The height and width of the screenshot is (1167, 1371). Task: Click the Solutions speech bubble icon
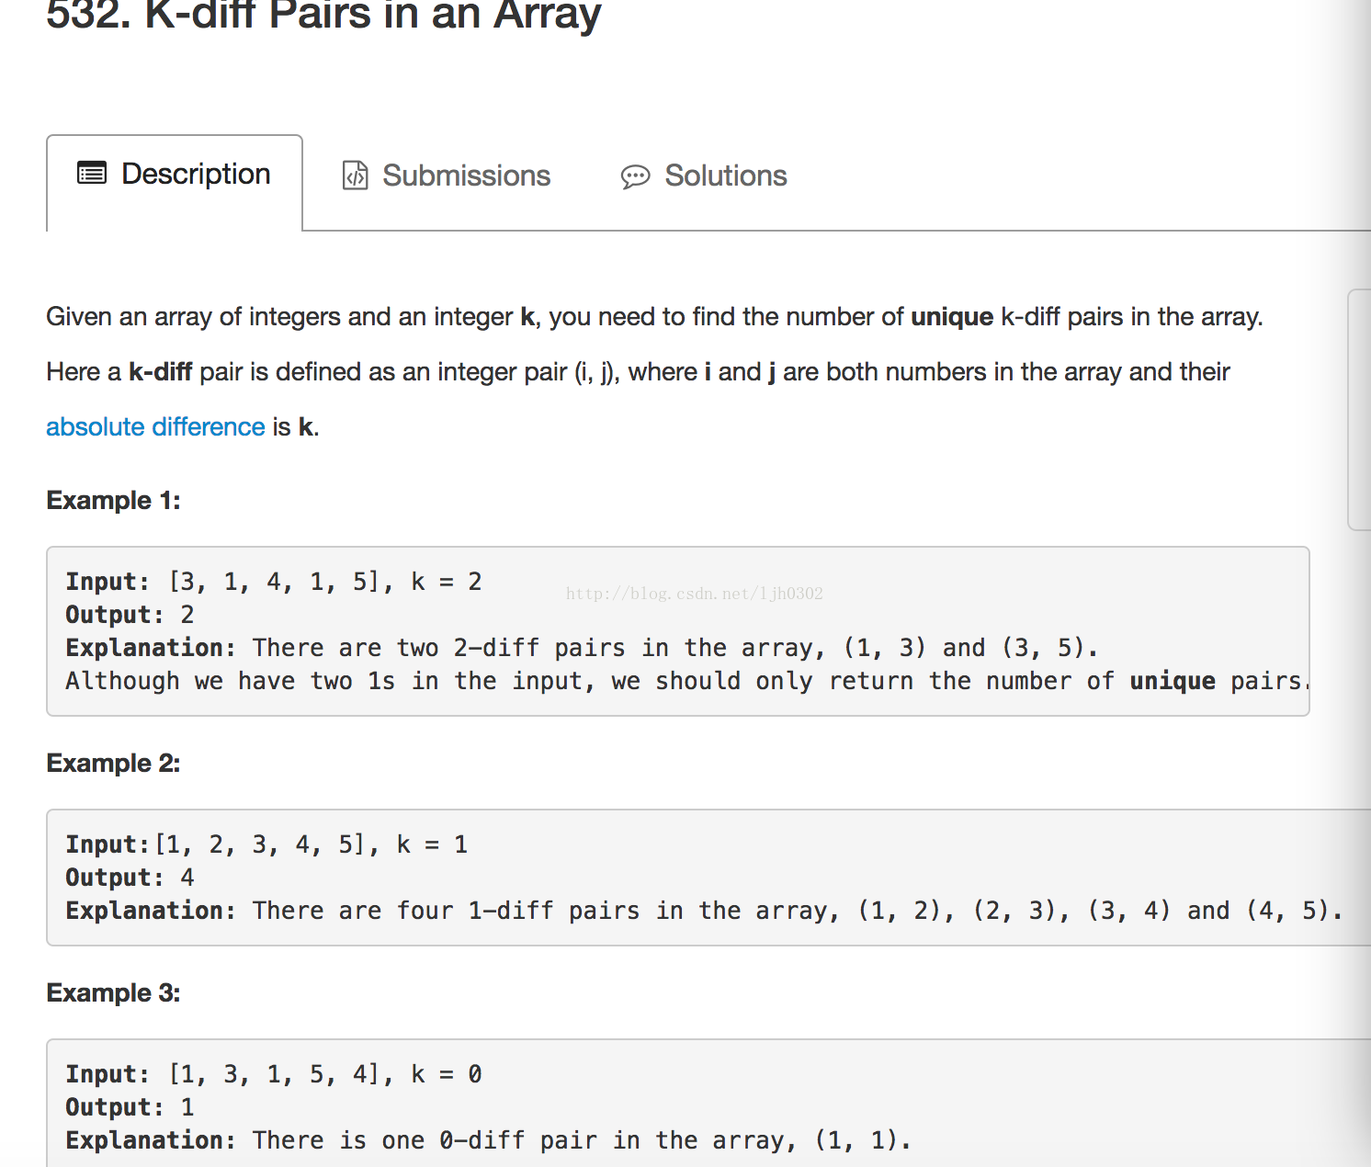pyautogui.click(x=635, y=176)
